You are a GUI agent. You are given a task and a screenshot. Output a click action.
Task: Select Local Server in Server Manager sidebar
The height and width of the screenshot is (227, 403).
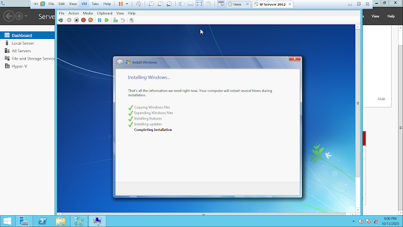(x=27, y=43)
